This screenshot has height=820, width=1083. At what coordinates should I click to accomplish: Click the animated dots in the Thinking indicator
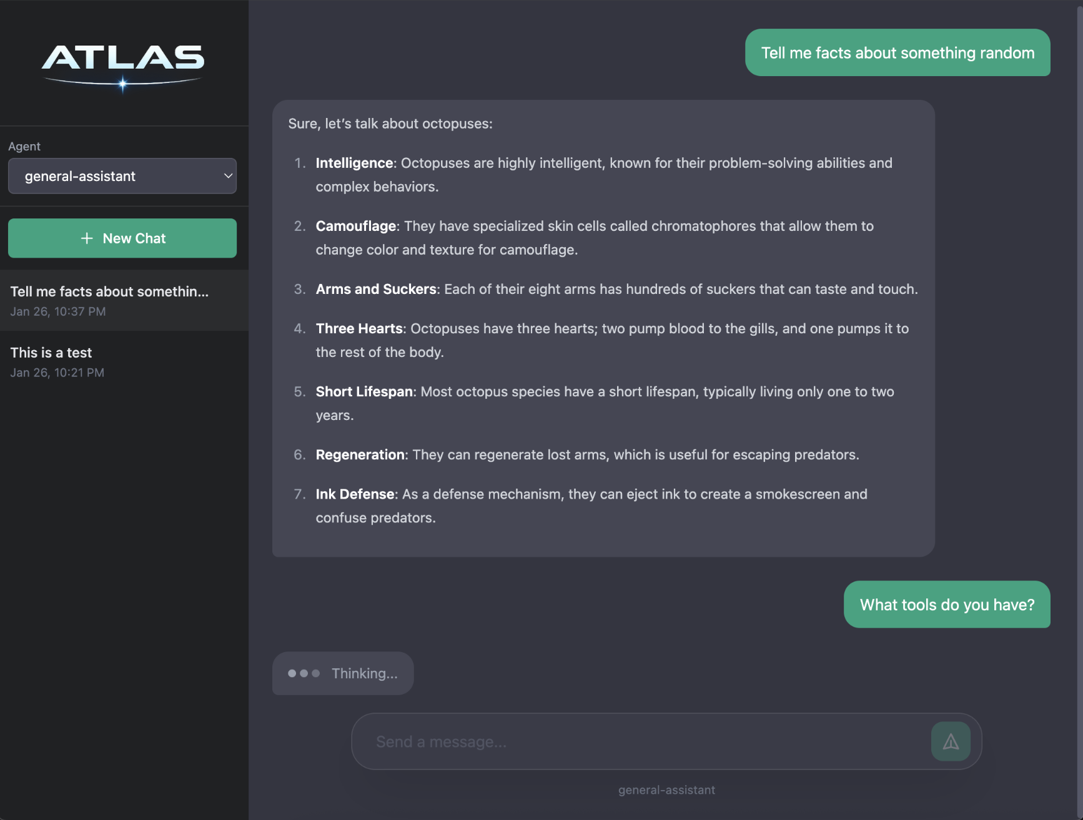302,673
